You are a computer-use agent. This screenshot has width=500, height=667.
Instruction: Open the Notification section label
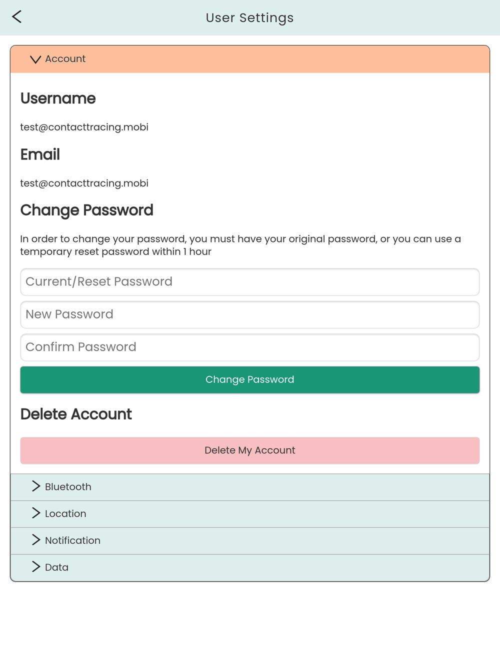point(72,540)
